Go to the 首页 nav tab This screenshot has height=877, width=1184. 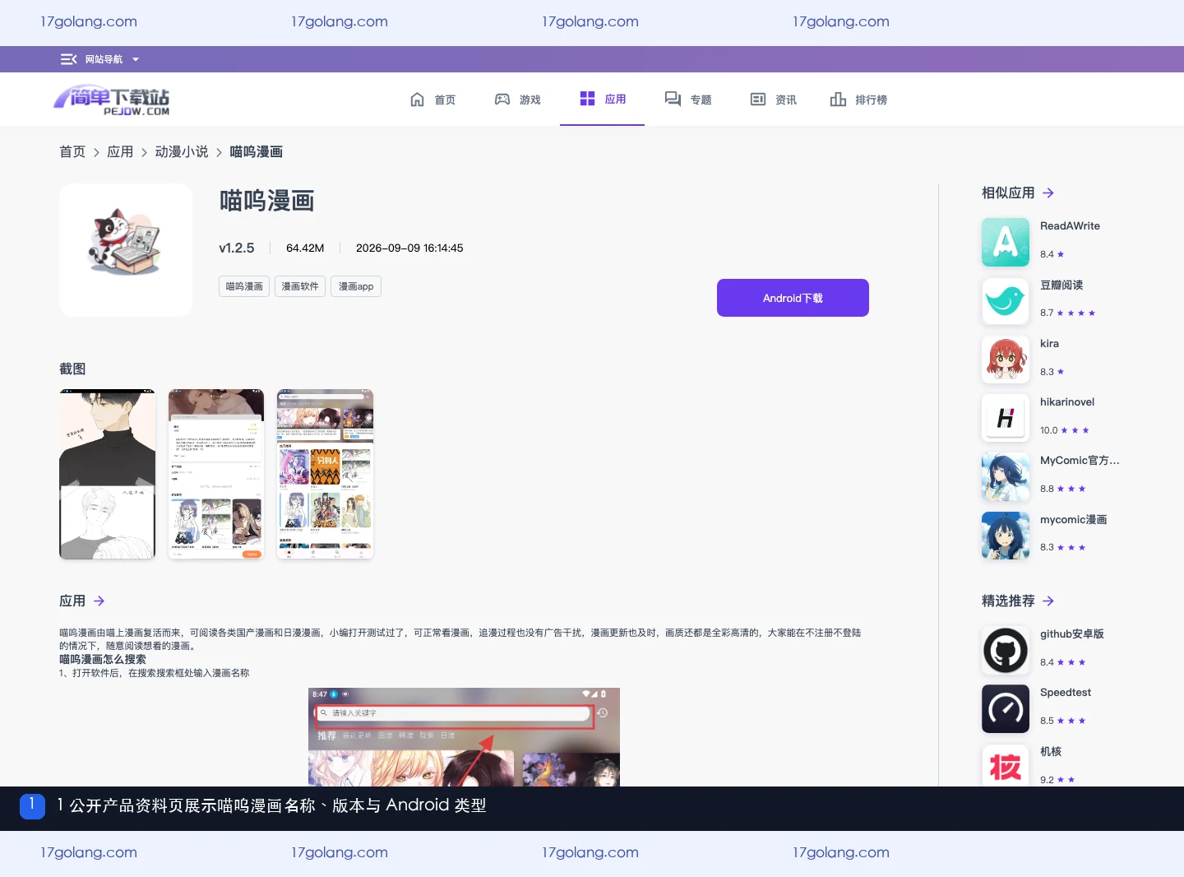[x=432, y=100]
